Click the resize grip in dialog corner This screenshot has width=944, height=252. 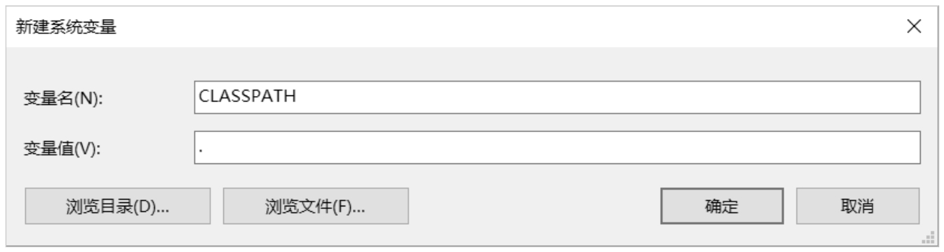(x=928, y=238)
